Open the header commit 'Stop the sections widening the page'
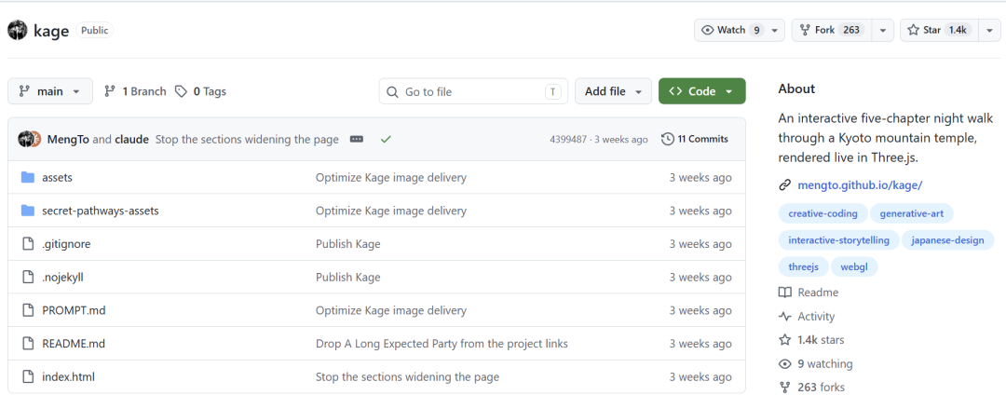Screen dimensions: 1006x395 (x=247, y=139)
